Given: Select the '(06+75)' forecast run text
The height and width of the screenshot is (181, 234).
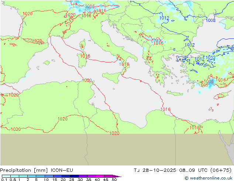Looking at the screenshot, I should (221, 170).
